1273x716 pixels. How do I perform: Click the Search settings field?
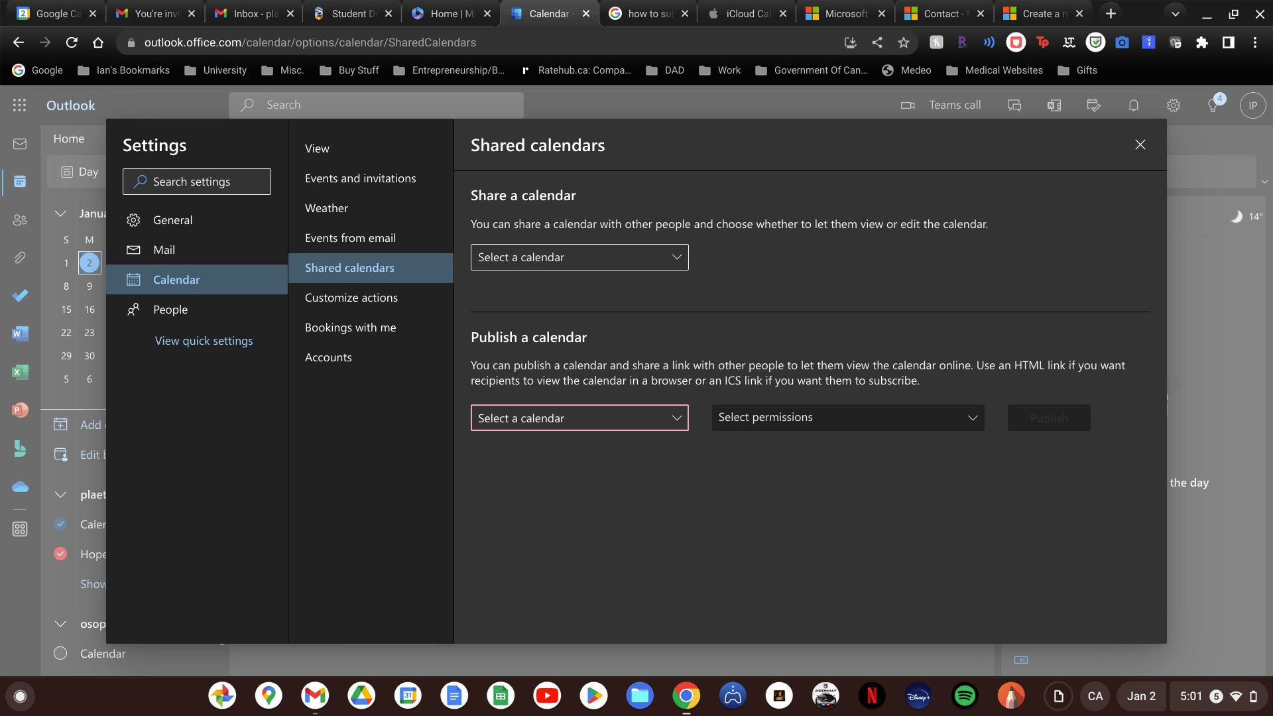click(197, 182)
